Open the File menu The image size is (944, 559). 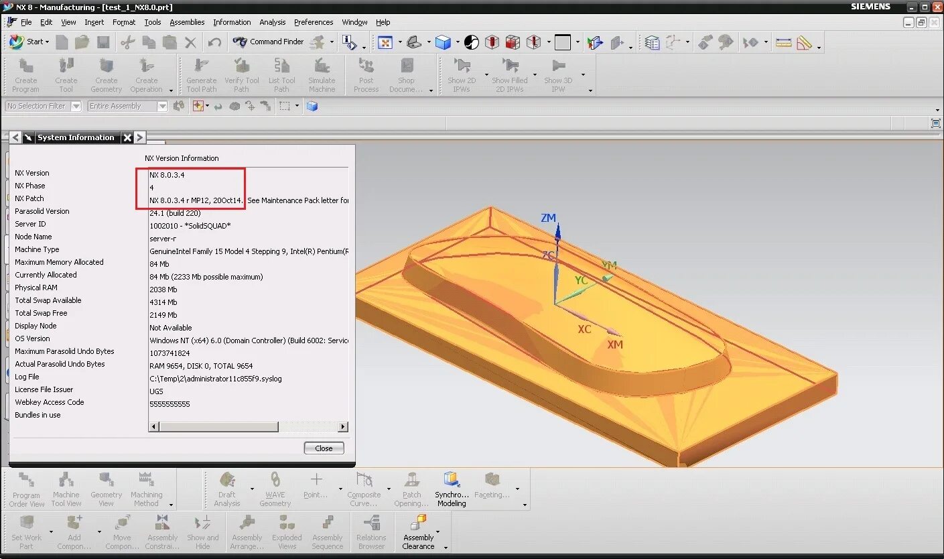[x=26, y=22]
